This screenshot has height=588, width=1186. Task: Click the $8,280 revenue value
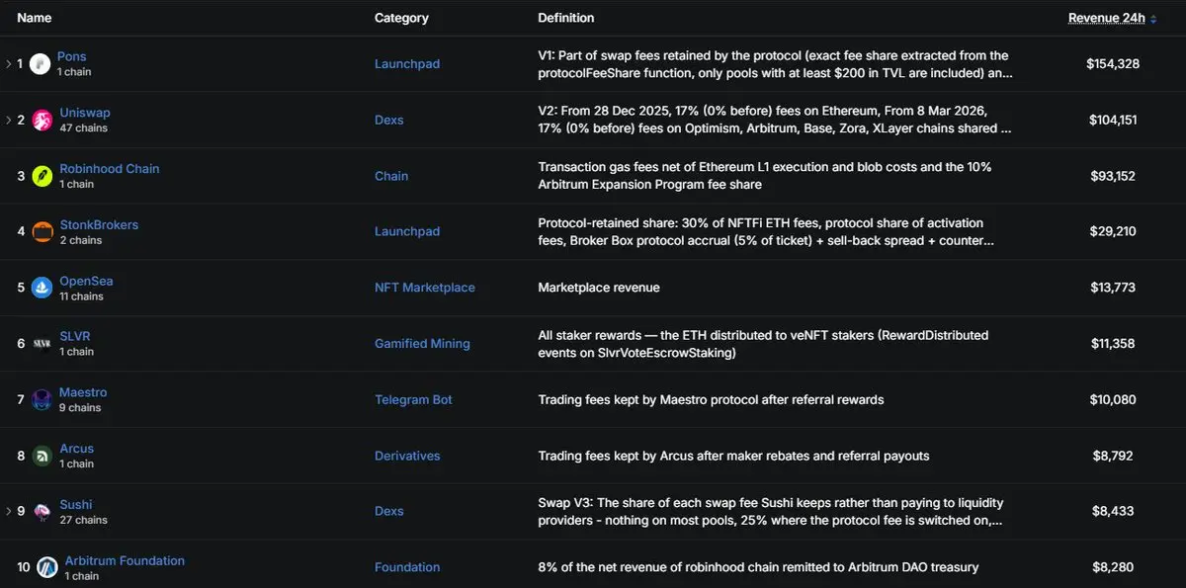point(1113,567)
